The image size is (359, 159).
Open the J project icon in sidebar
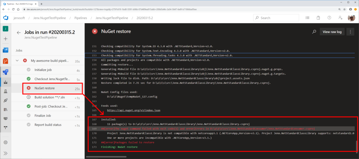(x=6, y=29)
